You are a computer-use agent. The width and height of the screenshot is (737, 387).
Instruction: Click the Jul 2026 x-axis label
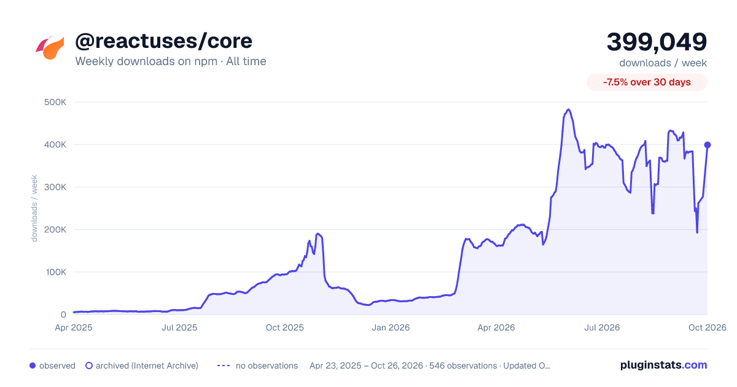[601, 328]
